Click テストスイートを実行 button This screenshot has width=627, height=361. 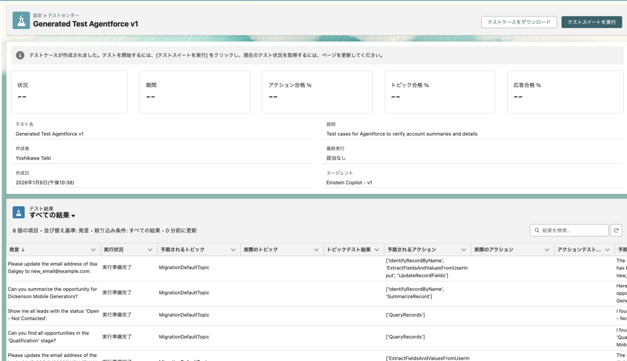[591, 22]
